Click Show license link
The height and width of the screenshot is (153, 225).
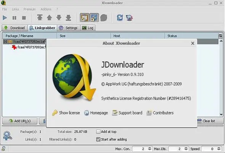coord(66,113)
